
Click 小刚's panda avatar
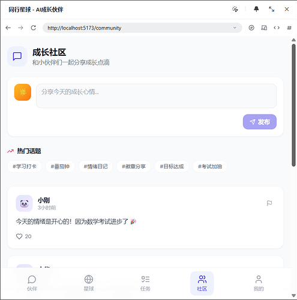pyautogui.click(x=24, y=203)
